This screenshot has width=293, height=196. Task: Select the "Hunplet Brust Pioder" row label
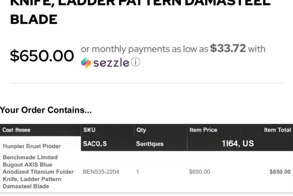pyautogui.click(x=32, y=146)
